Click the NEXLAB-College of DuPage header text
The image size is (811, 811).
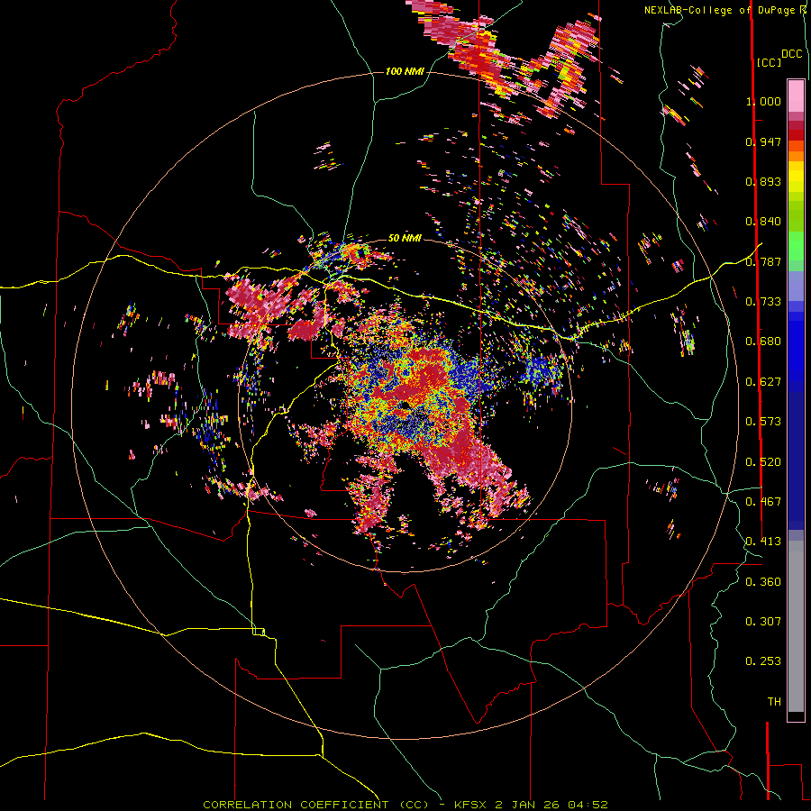coord(721,10)
